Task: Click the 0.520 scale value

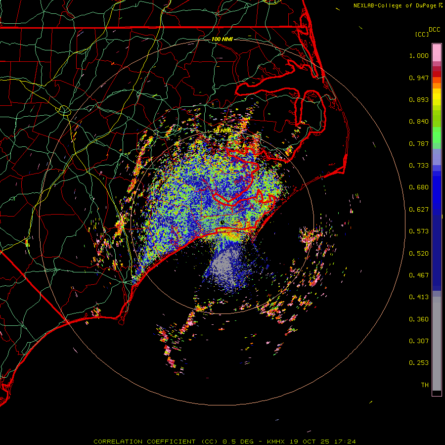Action: [x=419, y=254]
